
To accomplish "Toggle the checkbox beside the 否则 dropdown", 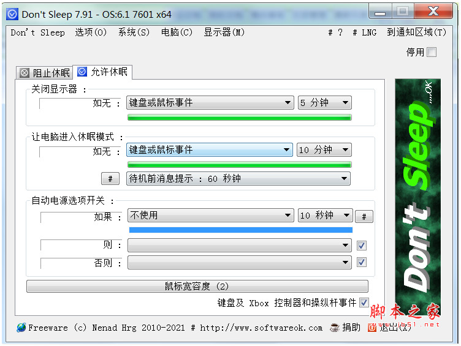I will point(361,262).
